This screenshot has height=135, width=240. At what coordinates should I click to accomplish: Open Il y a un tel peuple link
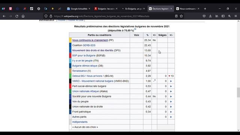click(x=82, y=61)
